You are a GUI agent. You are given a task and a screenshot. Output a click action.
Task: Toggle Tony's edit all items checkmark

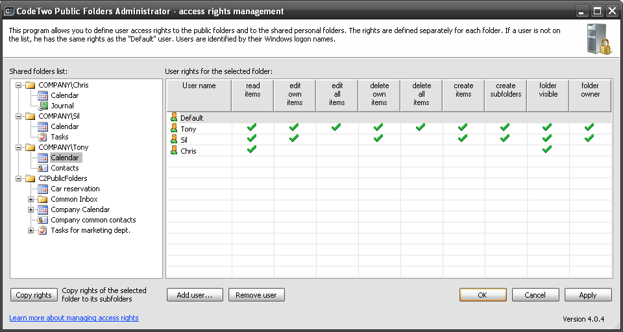click(x=336, y=127)
